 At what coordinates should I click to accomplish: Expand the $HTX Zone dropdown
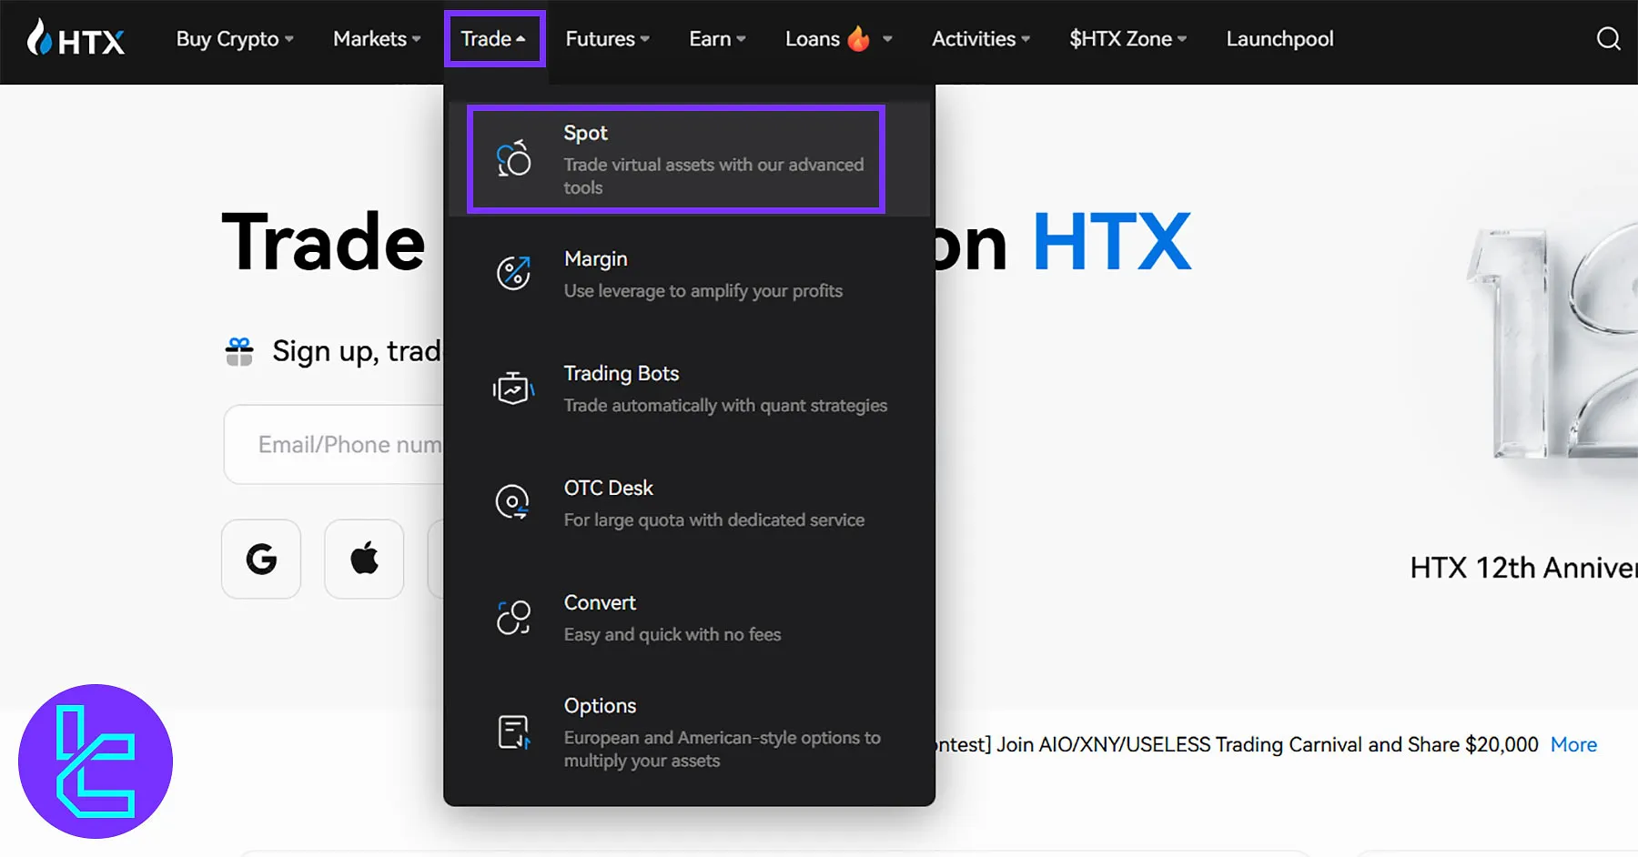[x=1128, y=39]
